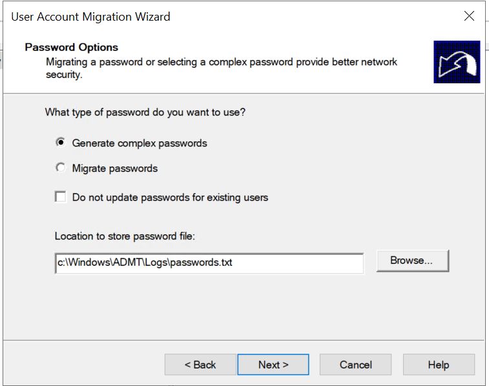
Task: Click the 'User Account Migration Wizard' title text
Action: 90,17
